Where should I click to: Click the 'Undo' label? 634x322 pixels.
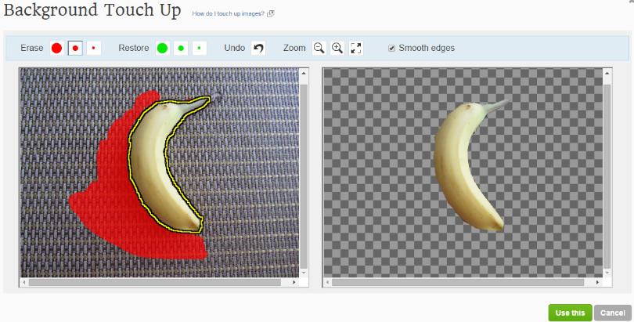235,48
